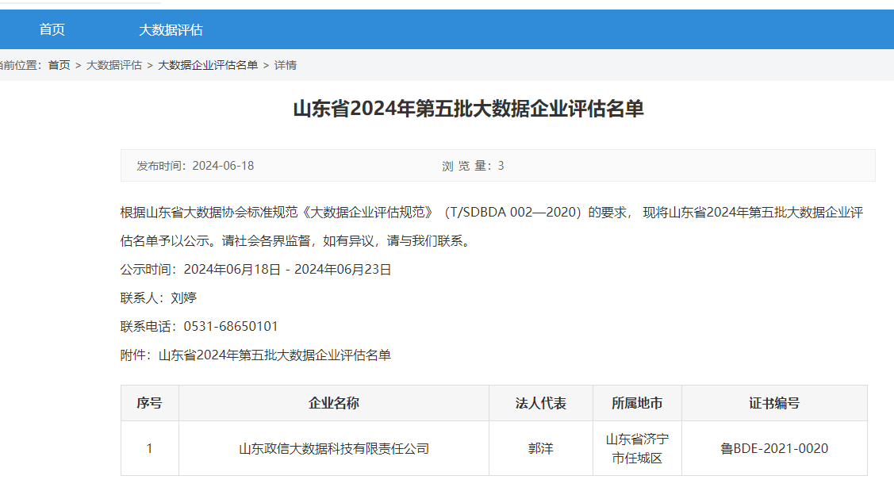This screenshot has height=495, width=894.
Task: Open 大数据企业评估名单 breadcrumb link
Action: (208, 65)
